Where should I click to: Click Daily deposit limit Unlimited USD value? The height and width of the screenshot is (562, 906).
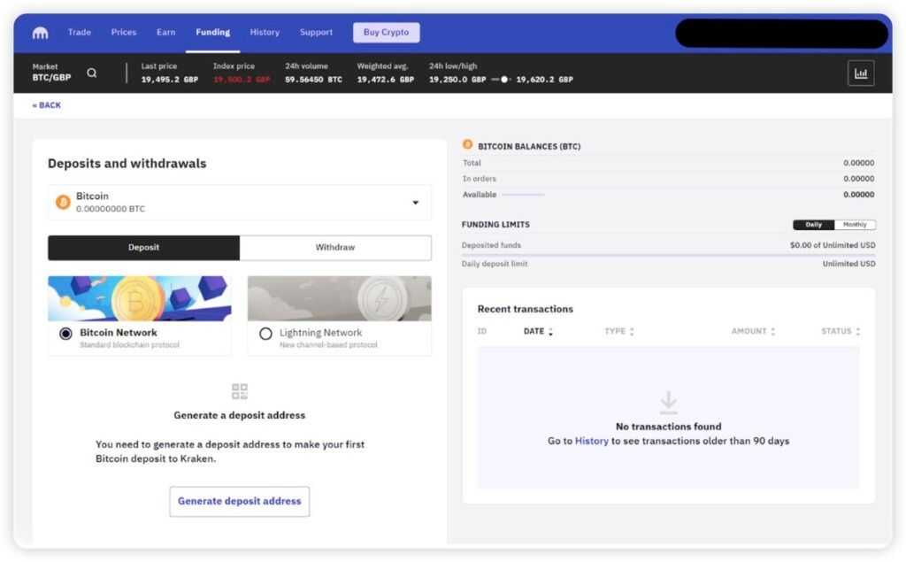point(848,264)
